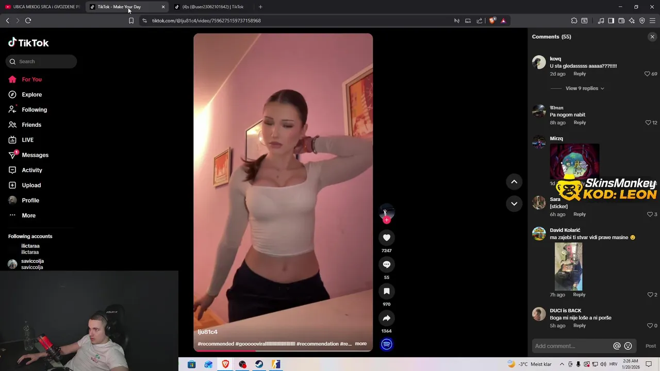Open the browser main hamburger menu
Viewport: 660px width, 371px height.
pos(652,21)
